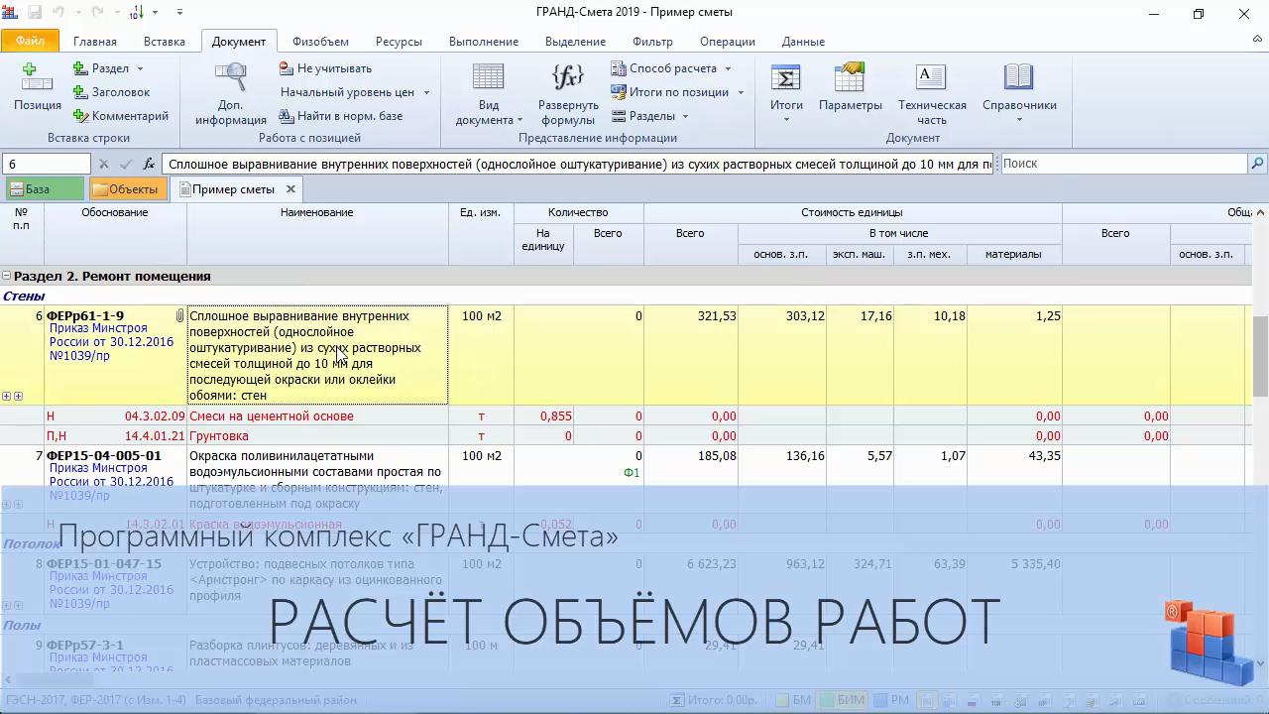Open the Справочники dropdown arrow
This screenshot has width=1269, height=714.
pos(1019,120)
